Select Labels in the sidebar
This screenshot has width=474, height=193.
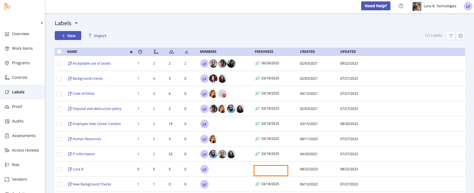coord(22,92)
